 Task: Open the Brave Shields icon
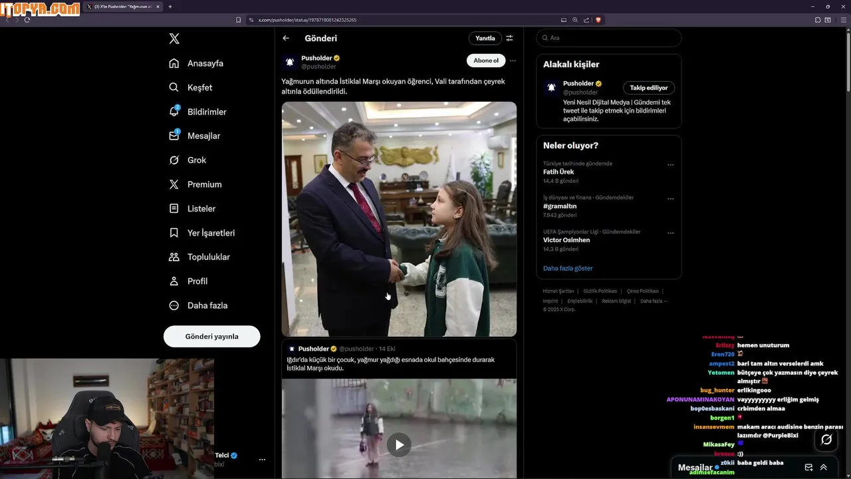click(598, 20)
